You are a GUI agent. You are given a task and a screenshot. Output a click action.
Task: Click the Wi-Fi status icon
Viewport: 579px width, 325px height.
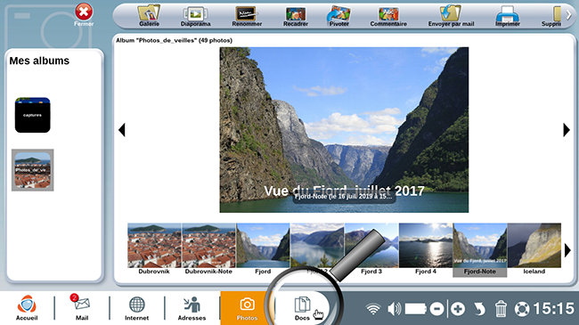click(373, 309)
